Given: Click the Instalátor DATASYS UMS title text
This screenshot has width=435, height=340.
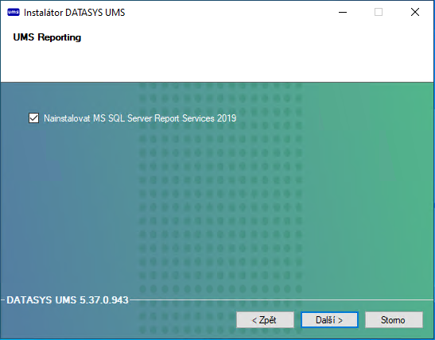Looking at the screenshot, I should tap(74, 13).
